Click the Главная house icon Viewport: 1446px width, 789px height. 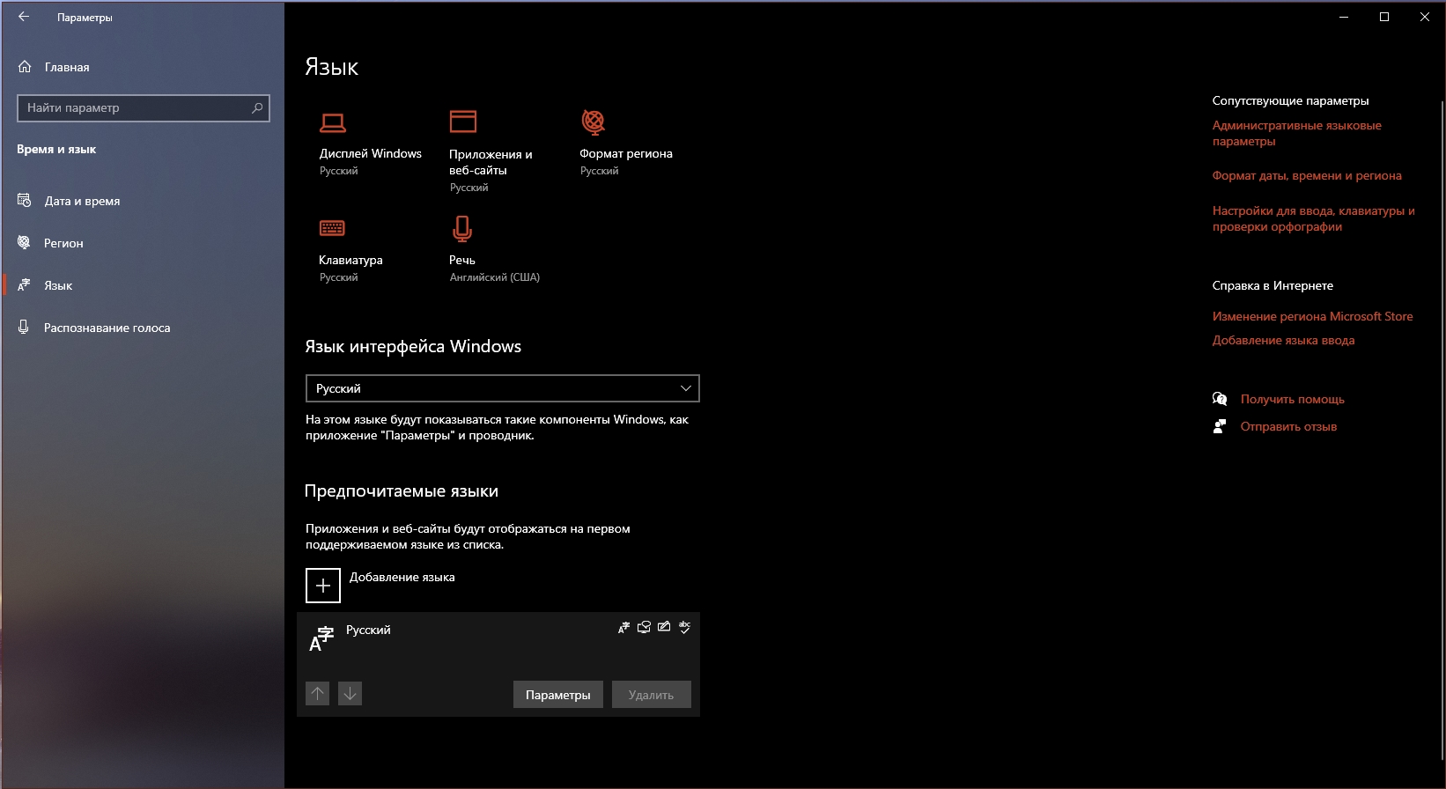click(x=25, y=67)
